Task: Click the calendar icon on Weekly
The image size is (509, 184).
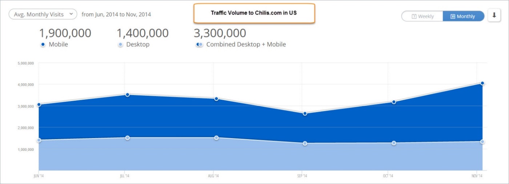Action: pyautogui.click(x=414, y=16)
